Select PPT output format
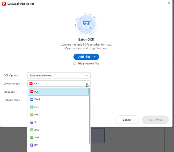Screen dimensions: 174x152 click(58, 115)
